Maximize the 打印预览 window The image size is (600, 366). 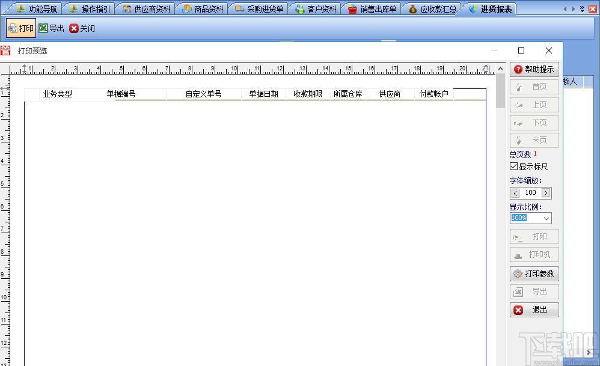[x=521, y=50]
